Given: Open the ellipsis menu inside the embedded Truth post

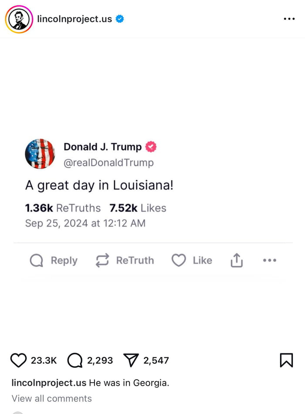Looking at the screenshot, I should coord(270,260).
